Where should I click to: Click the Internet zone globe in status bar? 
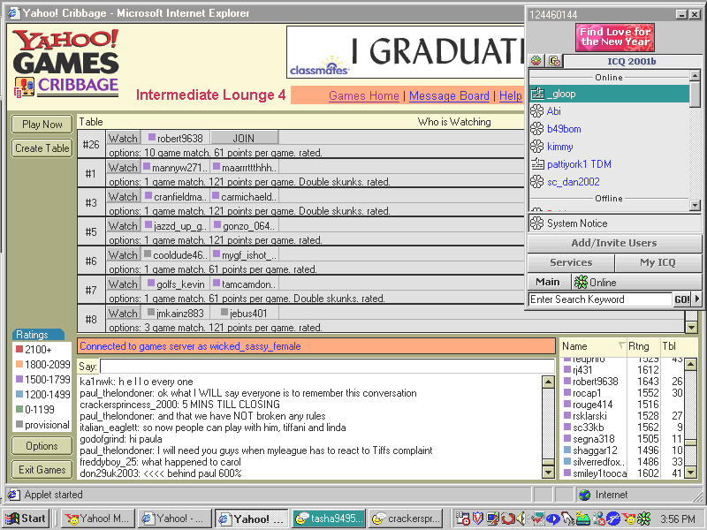585,495
